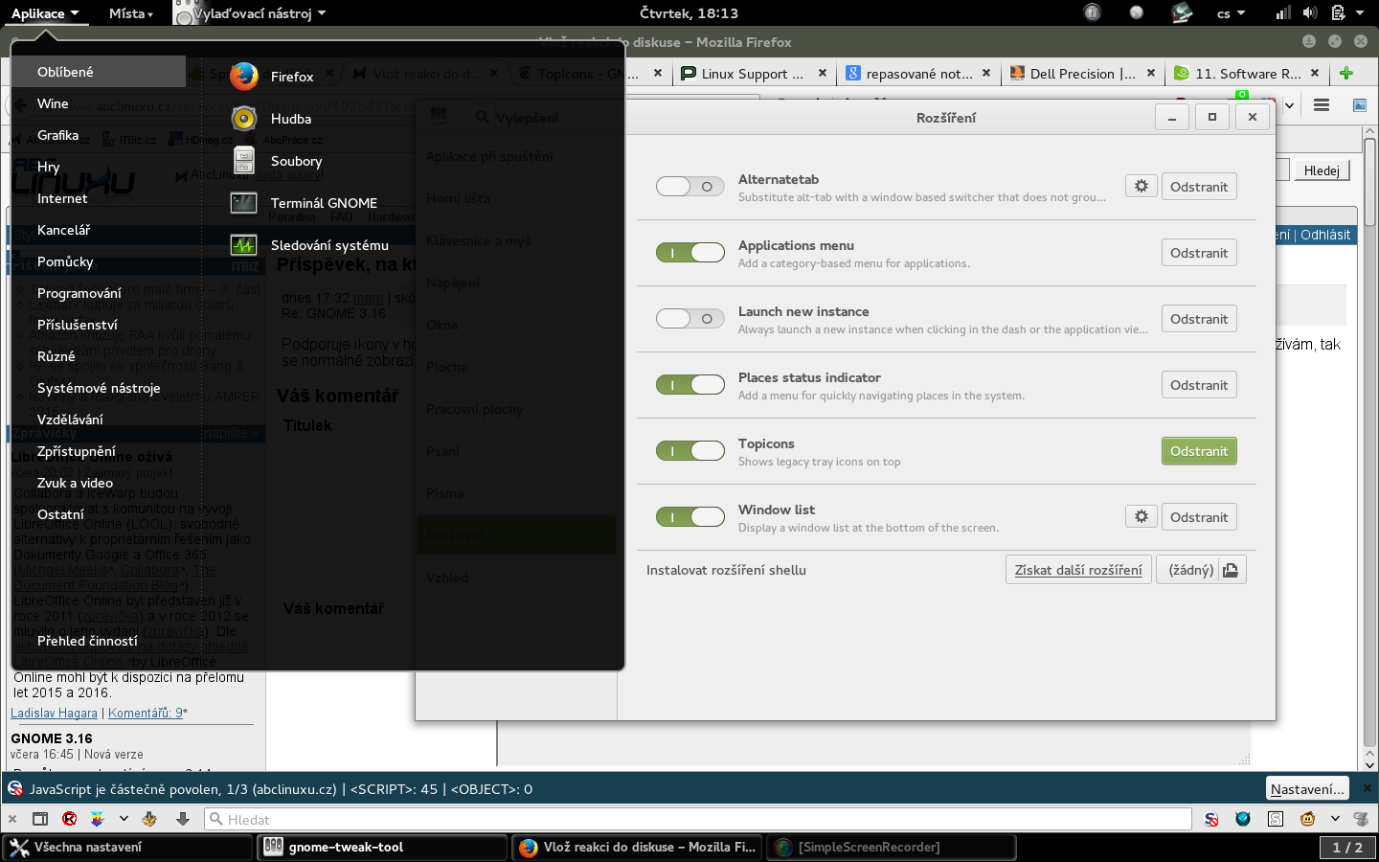Open the Hudba music player icon
The image size is (1379, 862).
point(244,119)
